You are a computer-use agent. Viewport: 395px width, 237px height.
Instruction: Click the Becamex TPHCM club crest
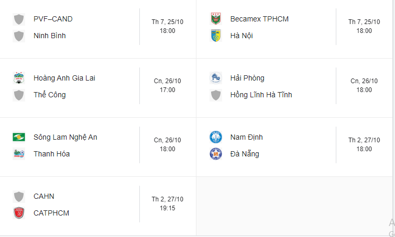click(x=216, y=19)
